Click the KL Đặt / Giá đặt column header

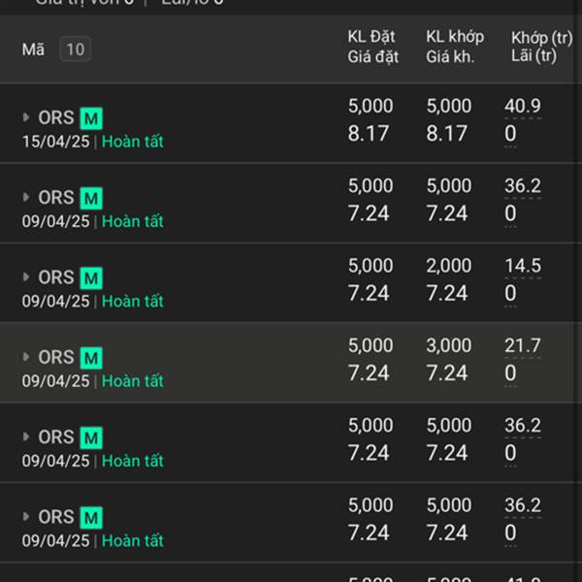click(373, 47)
